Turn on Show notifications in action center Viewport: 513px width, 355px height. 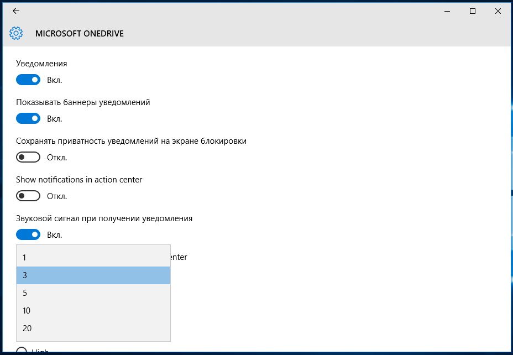(x=28, y=196)
